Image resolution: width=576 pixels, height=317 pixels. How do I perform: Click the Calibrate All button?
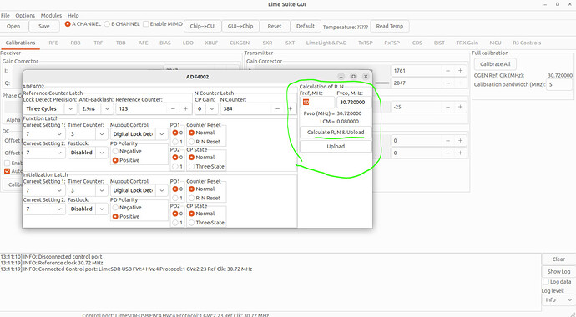[x=495, y=64]
